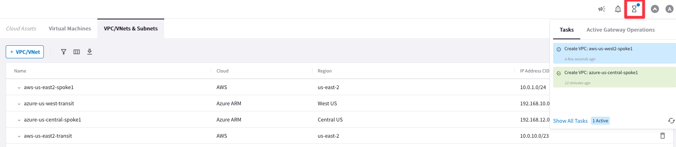676x147 pixels.
Task: Open the table filter funnel icon
Action: point(64,52)
